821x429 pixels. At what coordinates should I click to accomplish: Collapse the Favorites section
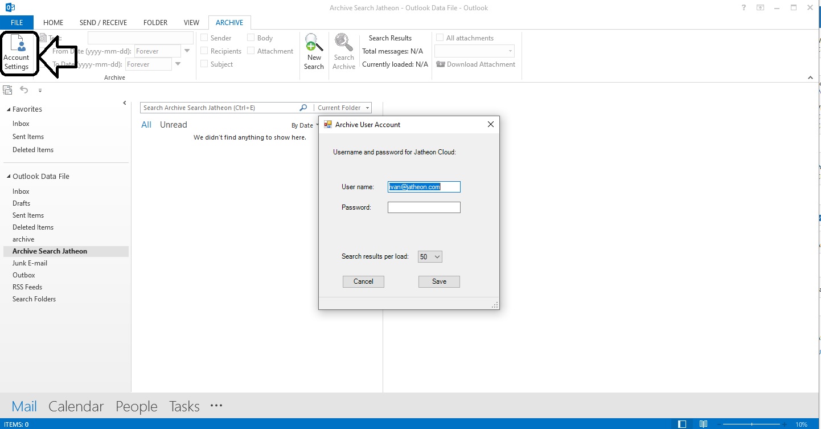point(9,109)
